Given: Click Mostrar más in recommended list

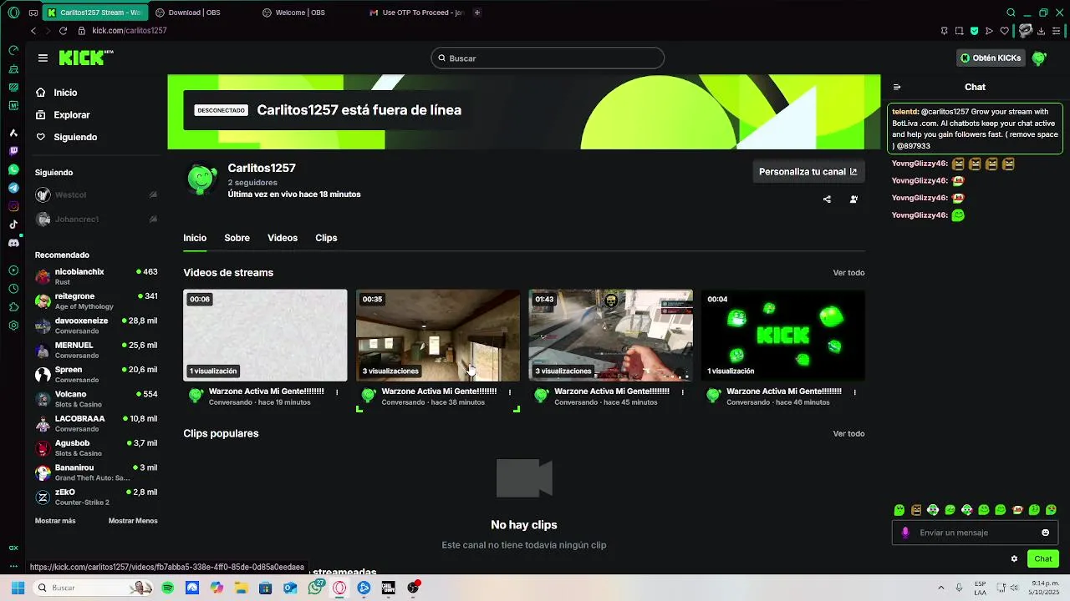Looking at the screenshot, I should click(55, 521).
